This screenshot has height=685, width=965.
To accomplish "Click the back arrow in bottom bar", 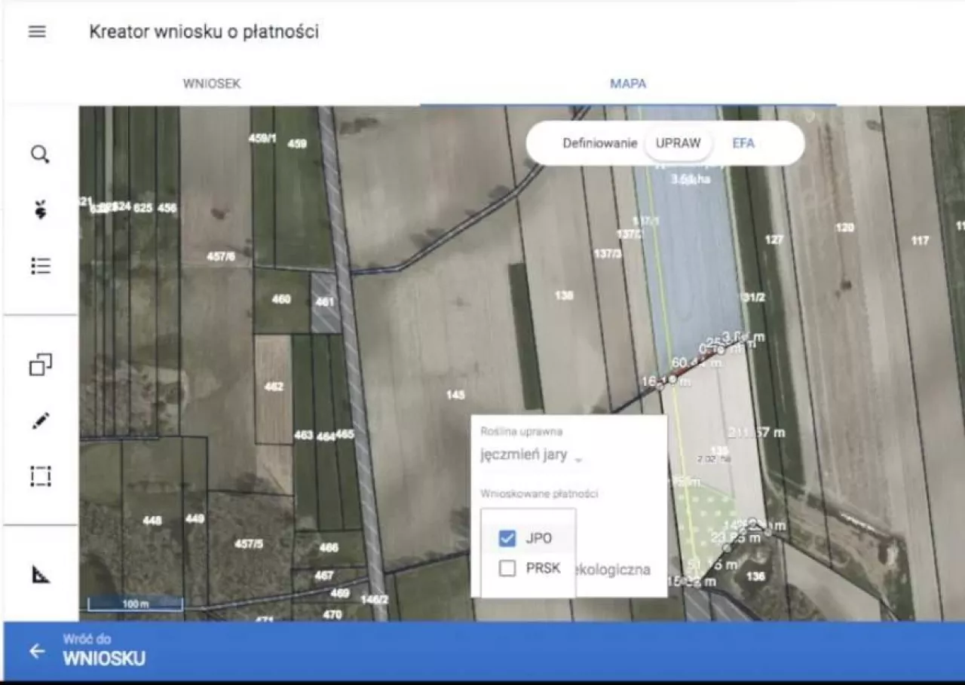I will click(x=37, y=651).
